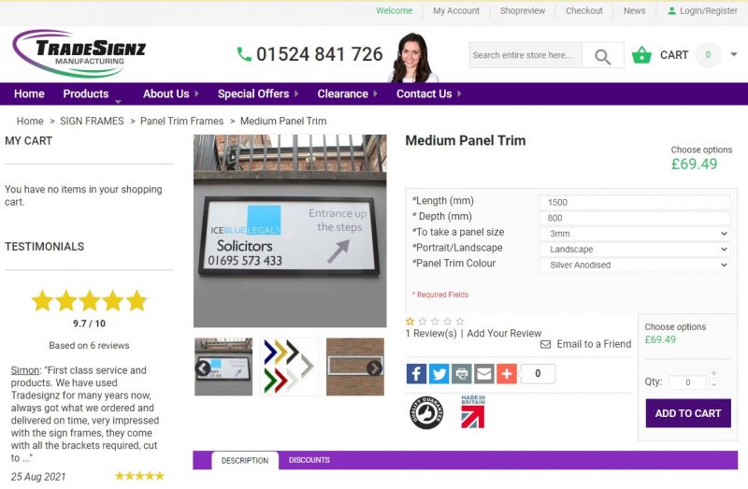Click the printer share icon

(x=461, y=374)
